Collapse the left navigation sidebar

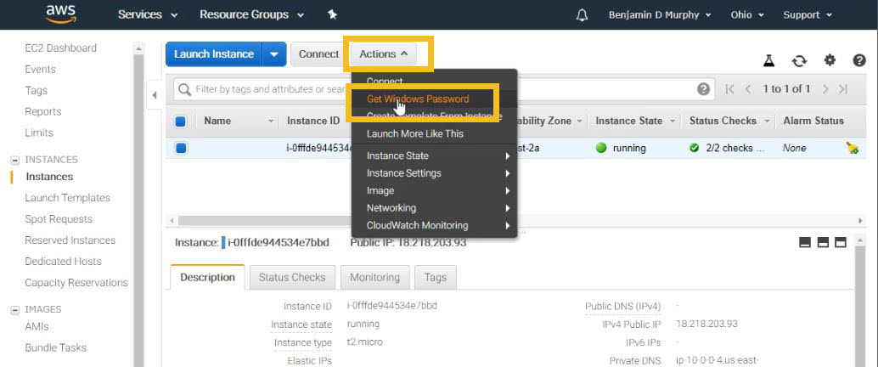click(x=155, y=94)
